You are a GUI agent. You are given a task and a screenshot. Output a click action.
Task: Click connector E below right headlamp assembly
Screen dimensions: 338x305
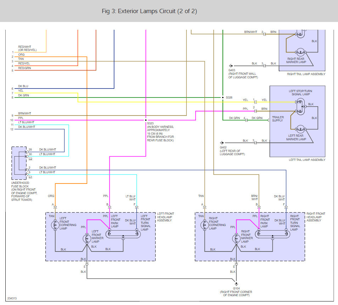tap(236, 264)
